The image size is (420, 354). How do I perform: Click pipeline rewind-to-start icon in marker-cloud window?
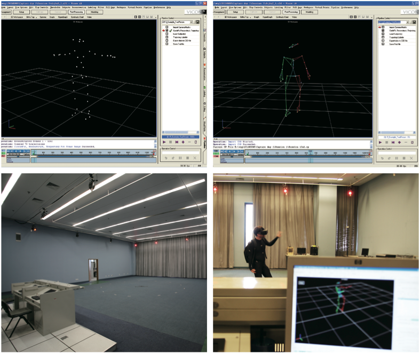tap(177, 142)
